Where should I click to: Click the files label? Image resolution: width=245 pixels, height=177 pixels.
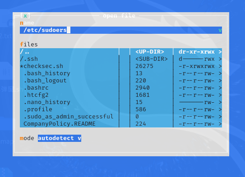29,45
